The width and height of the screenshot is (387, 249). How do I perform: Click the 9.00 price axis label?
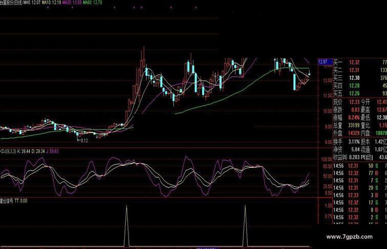[x=328, y=127]
